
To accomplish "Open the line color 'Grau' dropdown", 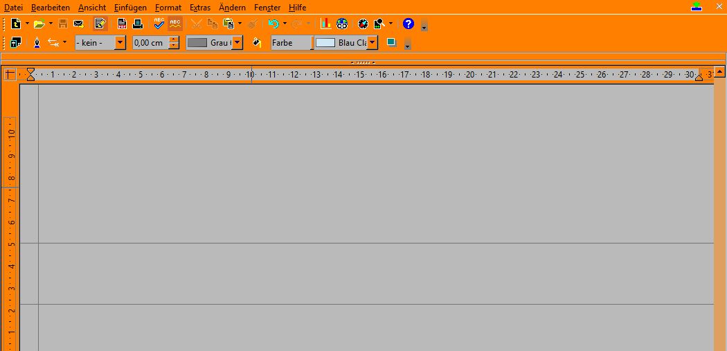I will click(x=237, y=43).
